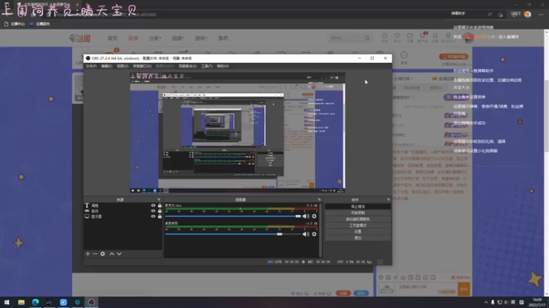Open File Explorer from the taskbar
Image resolution: width=549 pixels, height=308 pixels.
[x=21, y=302]
